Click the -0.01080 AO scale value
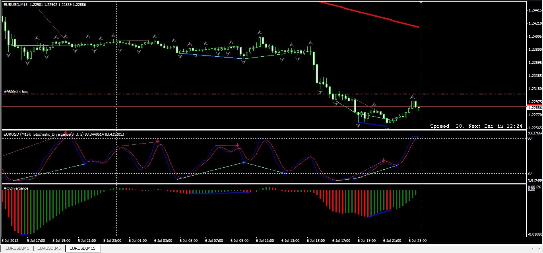This screenshot has width=543, height=253. pyautogui.click(x=535, y=234)
